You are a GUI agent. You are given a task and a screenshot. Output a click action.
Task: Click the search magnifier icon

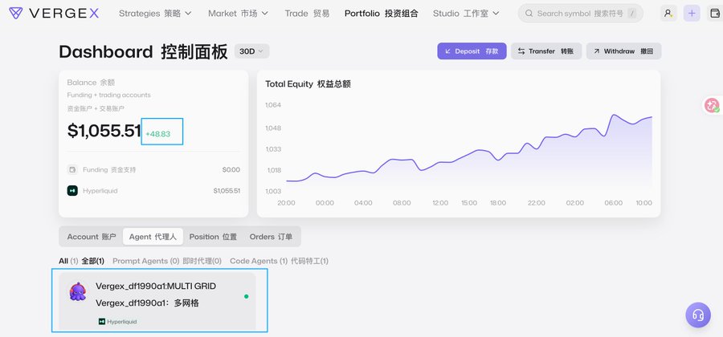tap(529, 14)
